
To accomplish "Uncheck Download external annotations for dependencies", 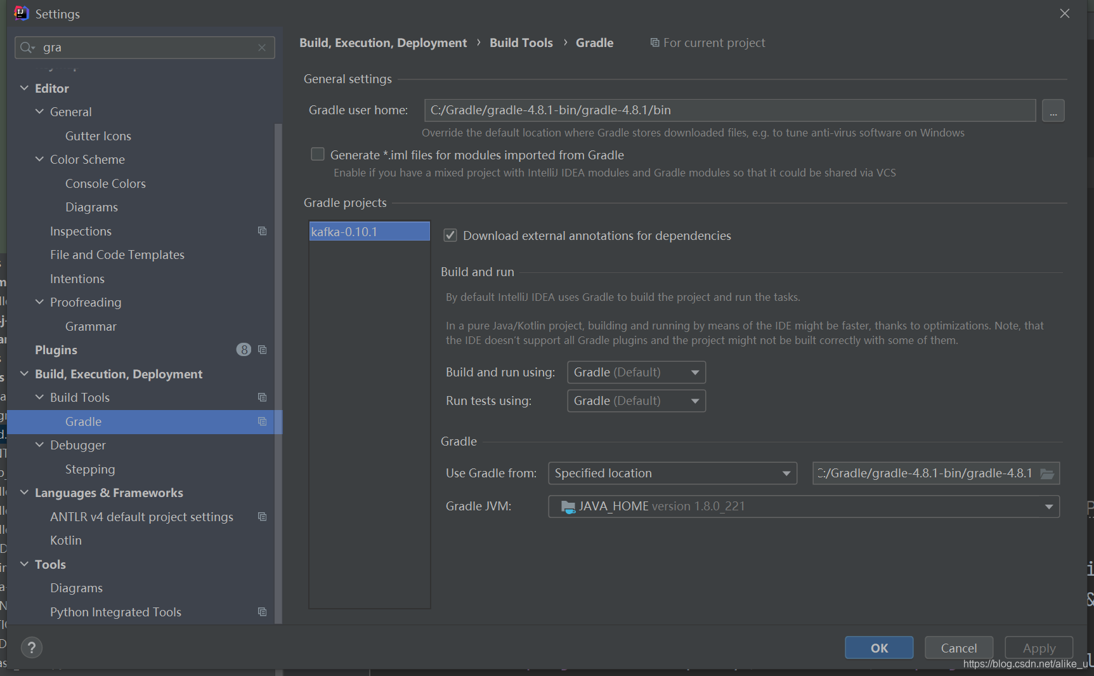I will point(450,235).
